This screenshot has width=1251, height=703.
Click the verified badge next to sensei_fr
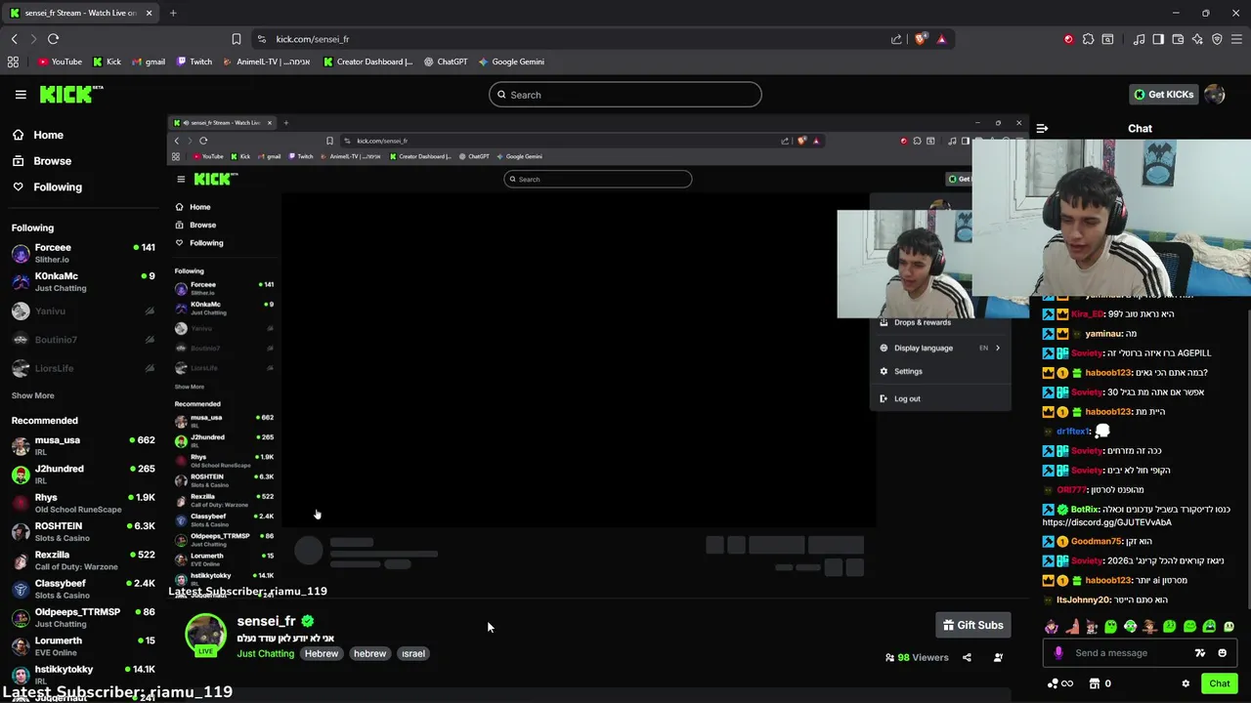point(308,621)
